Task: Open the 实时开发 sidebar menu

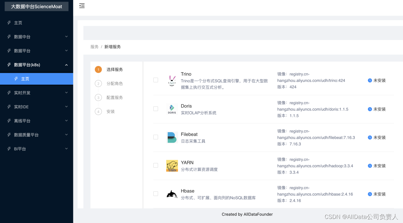Action: pos(37,93)
